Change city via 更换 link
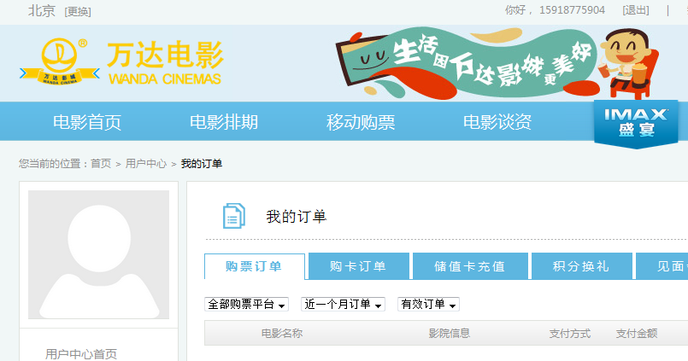The height and width of the screenshot is (361, 688). [78, 12]
